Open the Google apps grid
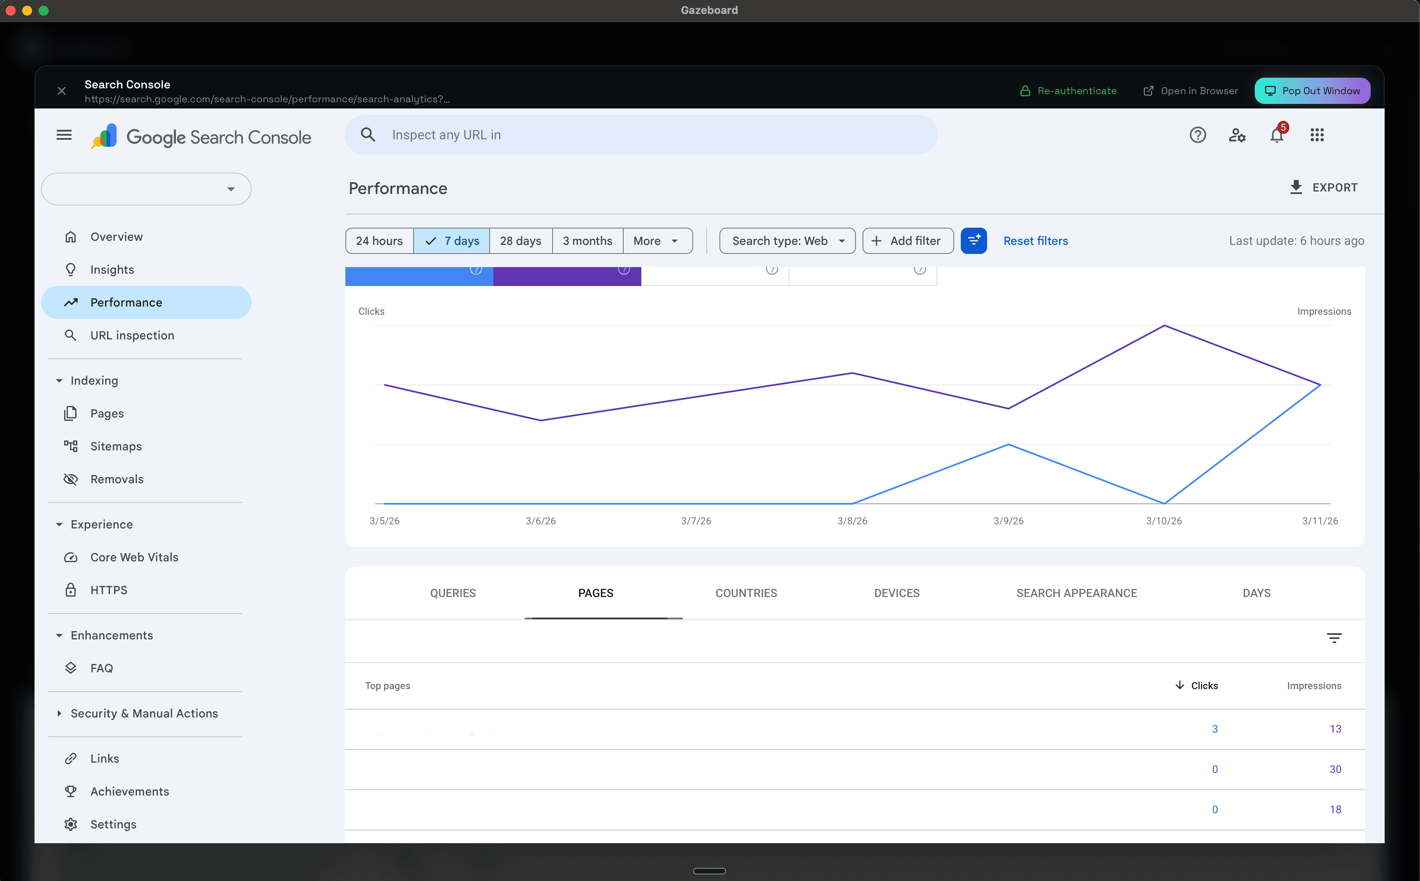 1317,135
